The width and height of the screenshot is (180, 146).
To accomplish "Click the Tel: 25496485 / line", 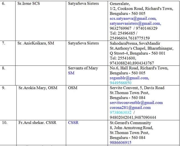I will [x=124, y=33].
